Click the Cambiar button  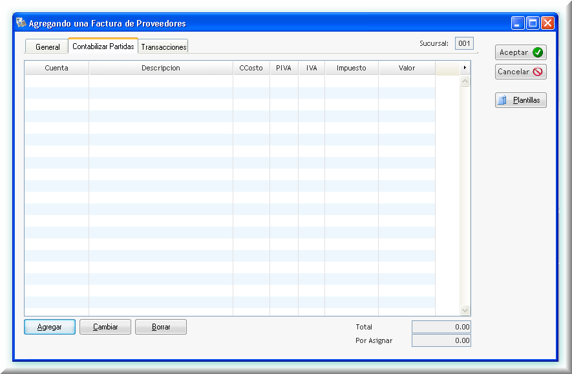pyautogui.click(x=105, y=327)
